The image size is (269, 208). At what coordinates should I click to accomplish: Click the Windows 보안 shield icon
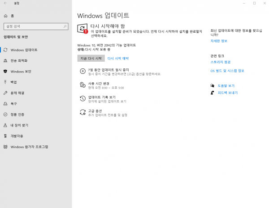coord(5,72)
